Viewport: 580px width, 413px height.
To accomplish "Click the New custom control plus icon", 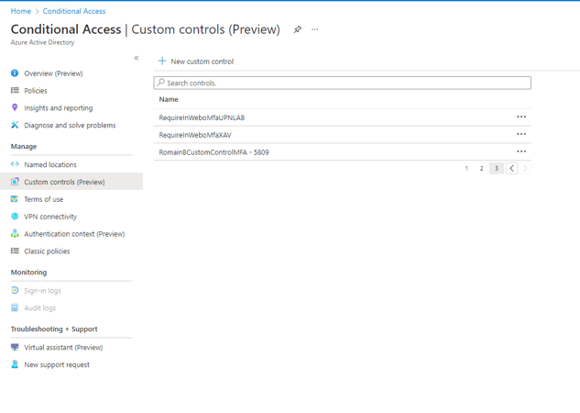I will pos(162,61).
